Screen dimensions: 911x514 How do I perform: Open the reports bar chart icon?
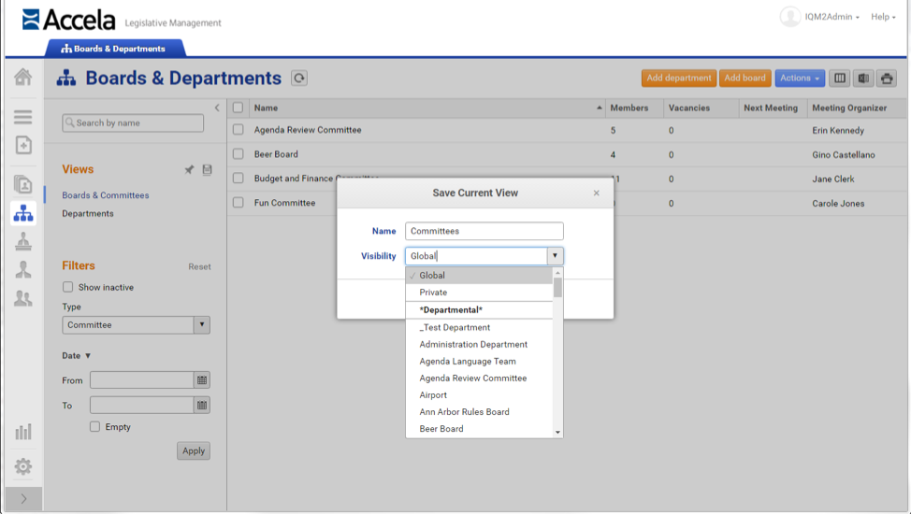point(23,432)
